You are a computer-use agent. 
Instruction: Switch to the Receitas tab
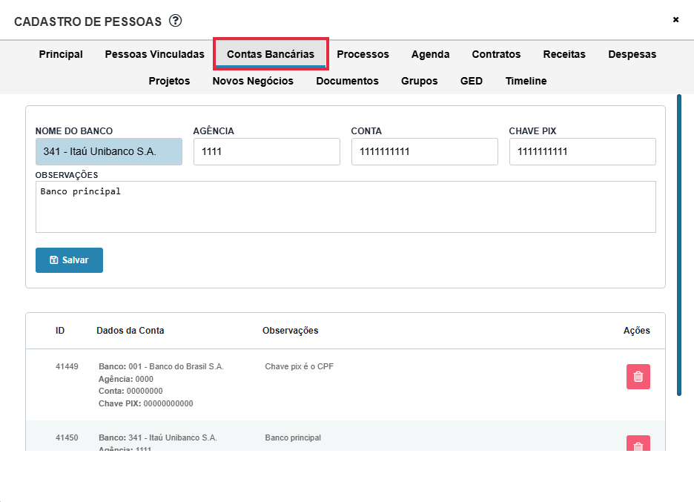click(564, 54)
